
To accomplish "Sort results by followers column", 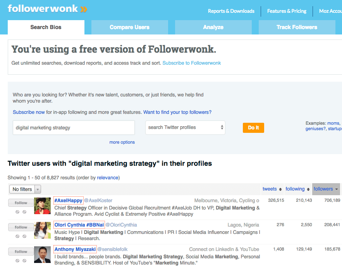I will pyautogui.click(x=326, y=189).
